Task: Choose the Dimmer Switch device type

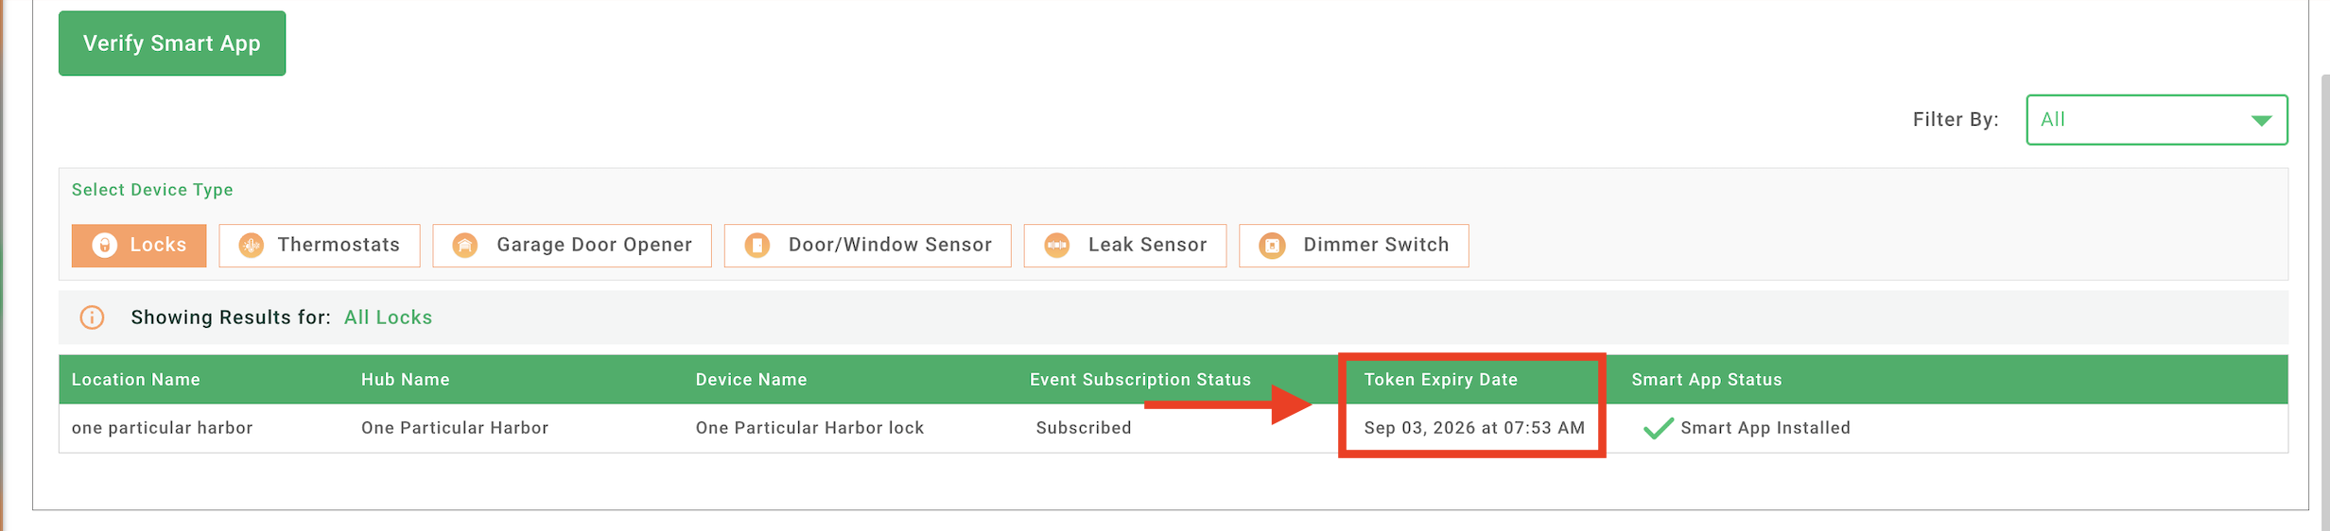Action: [x=1354, y=246]
